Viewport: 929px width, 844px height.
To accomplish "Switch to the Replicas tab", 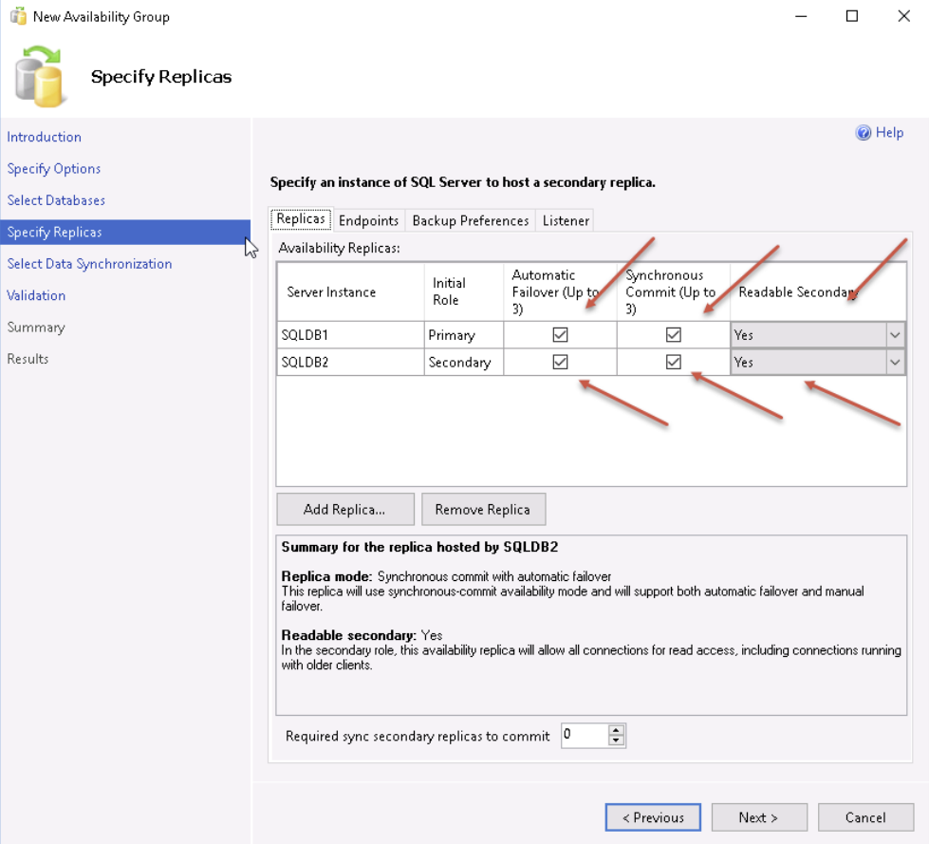I will point(301,218).
